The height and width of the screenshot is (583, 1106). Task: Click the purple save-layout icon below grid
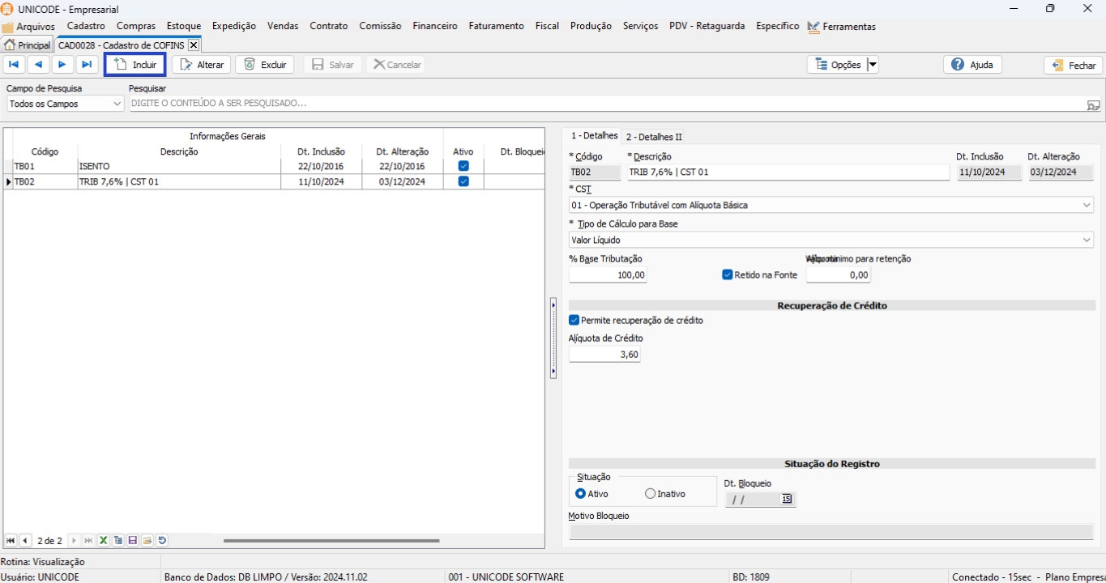tap(133, 540)
